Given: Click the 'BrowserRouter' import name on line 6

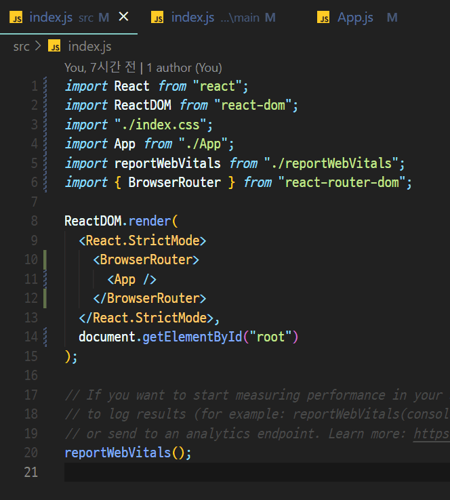Looking at the screenshot, I should coord(174,182).
